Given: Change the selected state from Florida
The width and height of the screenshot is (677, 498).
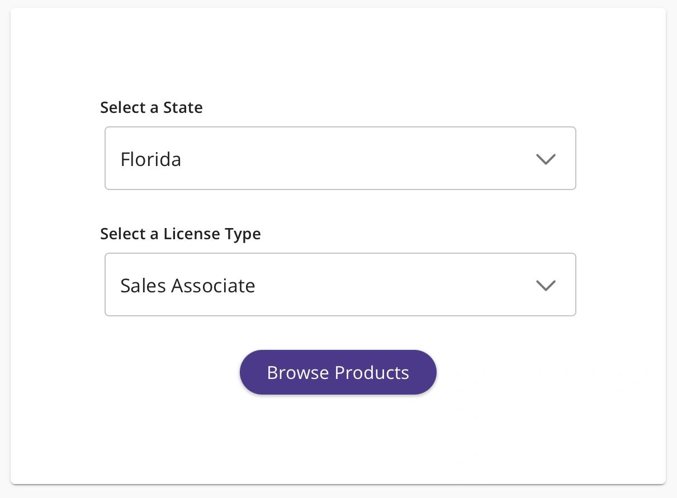Looking at the screenshot, I should tap(340, 158).
